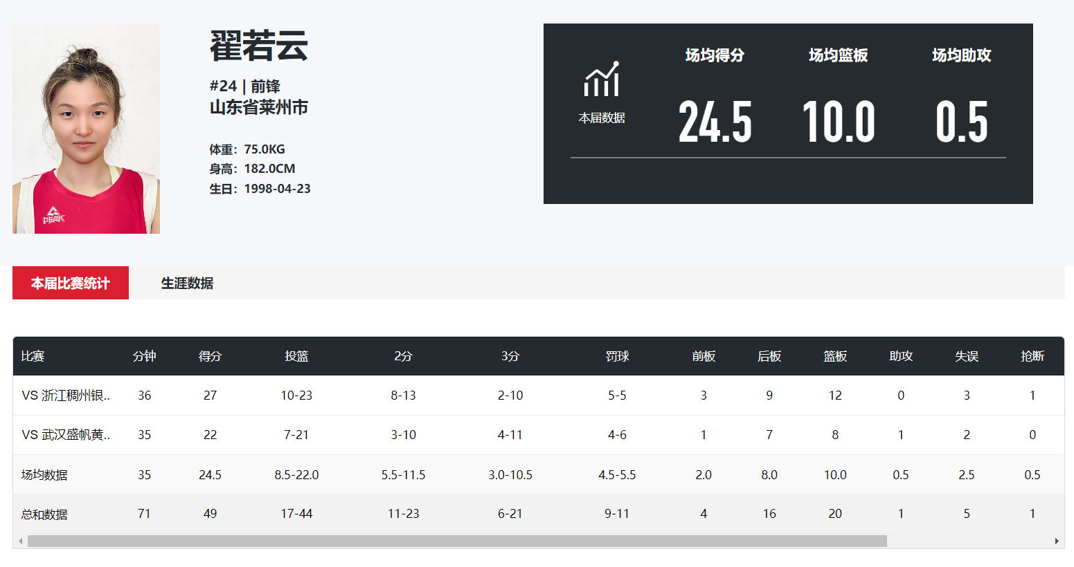Click the 场均助攻 value 0.5
1074x567 pixels.
point(961,122)
